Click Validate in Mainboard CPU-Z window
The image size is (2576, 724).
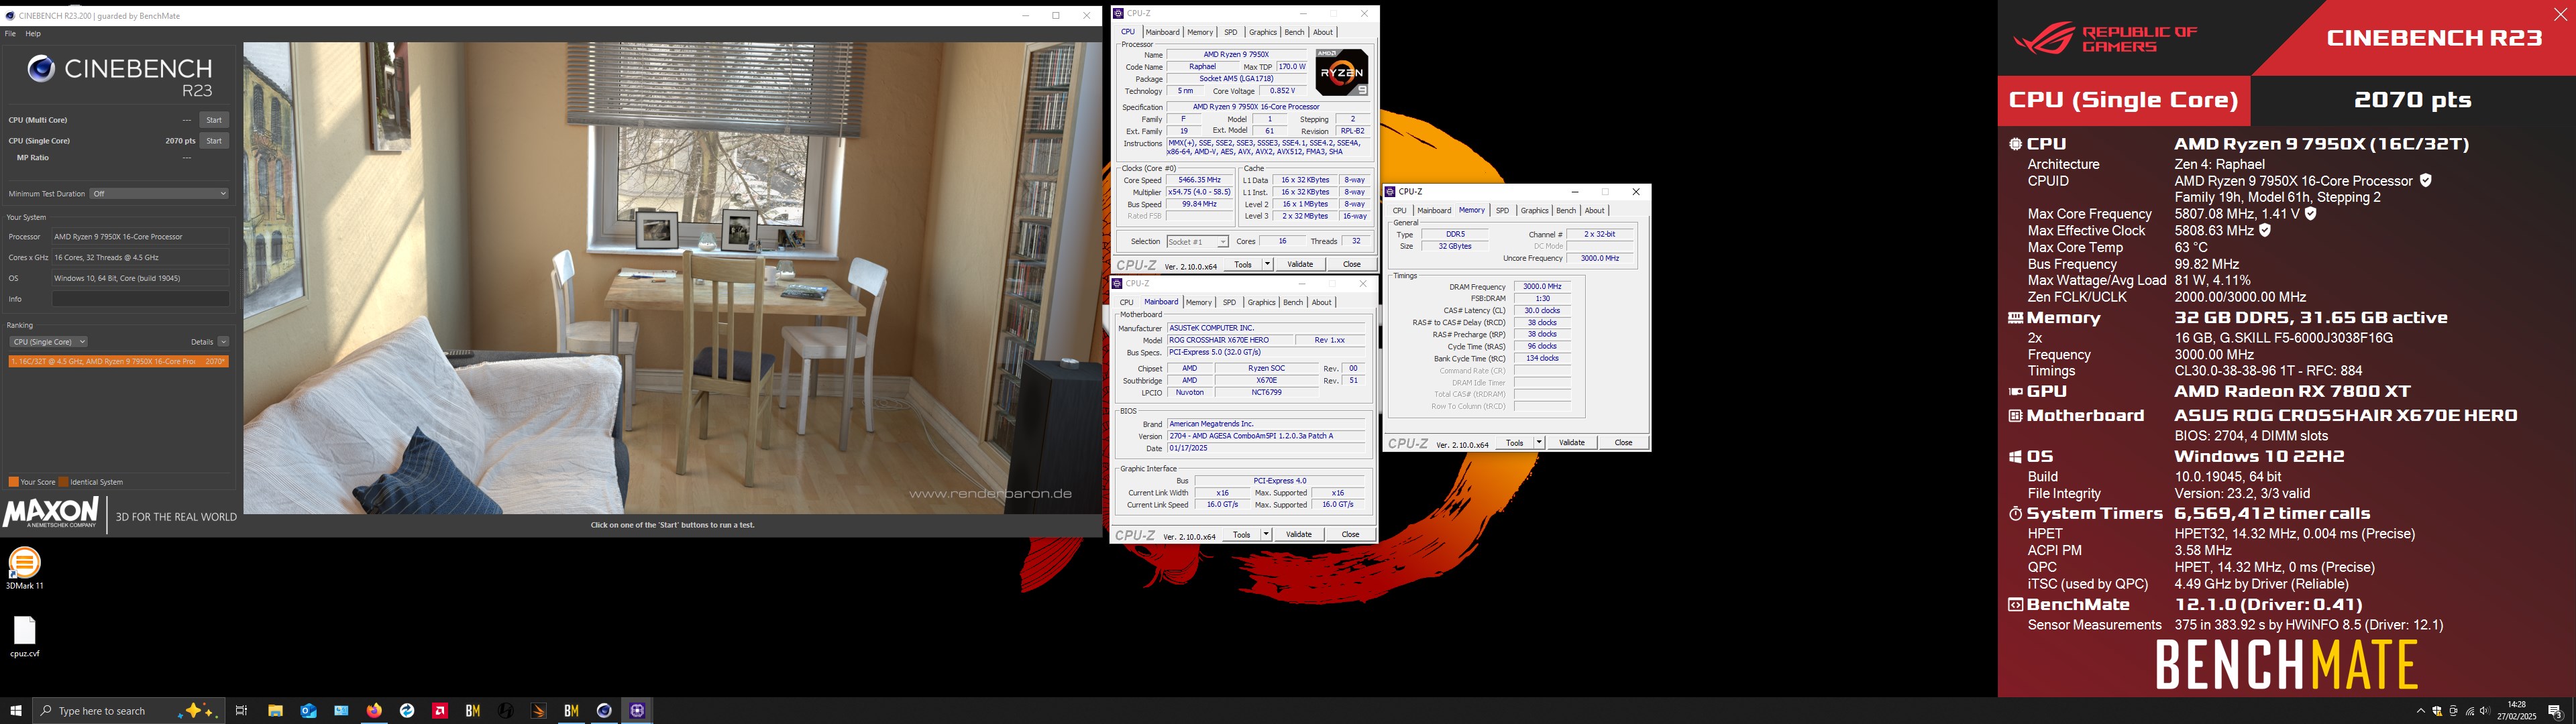1299,534
